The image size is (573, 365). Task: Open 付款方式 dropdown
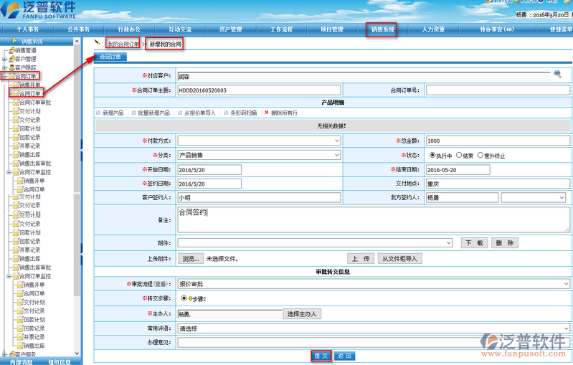click(259, 141)
